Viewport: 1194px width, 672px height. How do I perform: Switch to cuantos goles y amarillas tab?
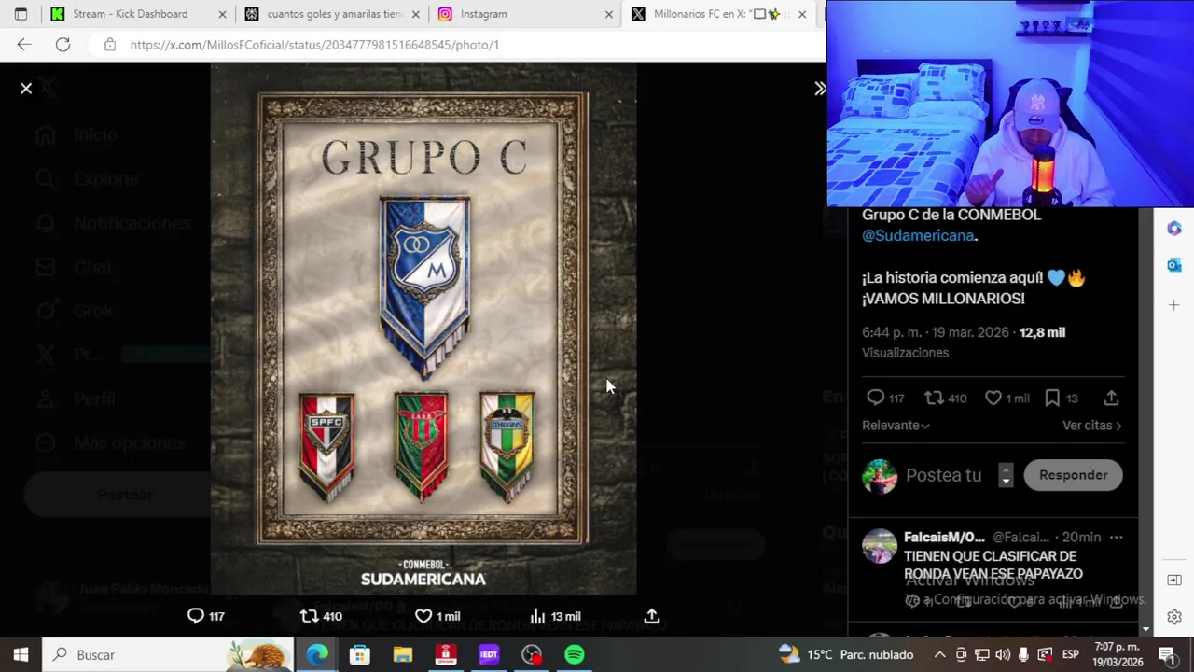(x=334, y=14)
